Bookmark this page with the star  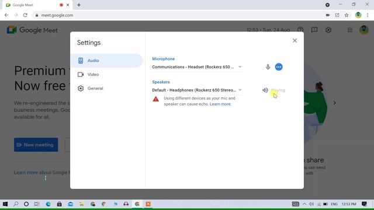(347, 15)
